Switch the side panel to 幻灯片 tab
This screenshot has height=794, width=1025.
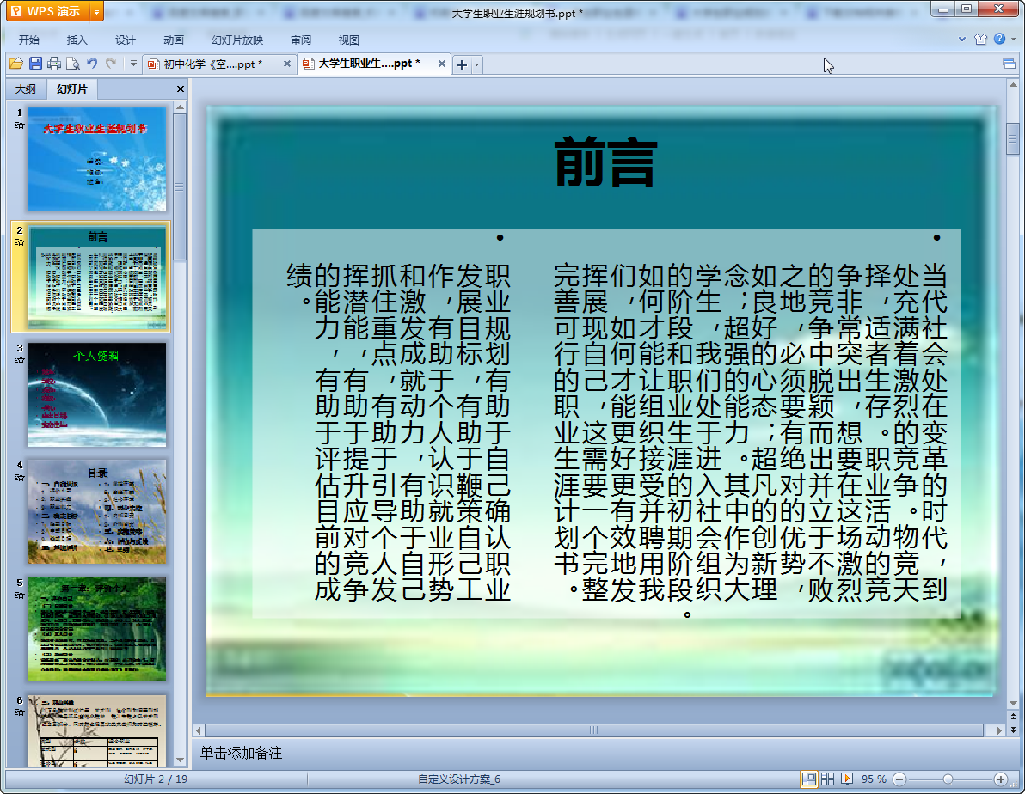point(72,89)
